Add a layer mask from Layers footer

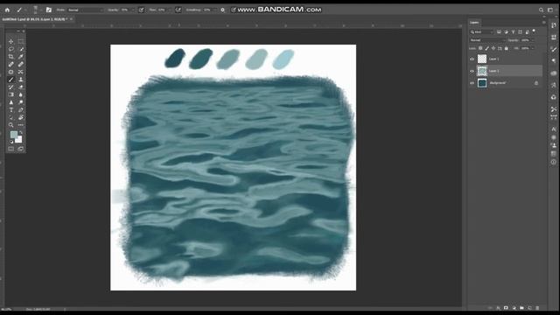(x=506, y=308)
